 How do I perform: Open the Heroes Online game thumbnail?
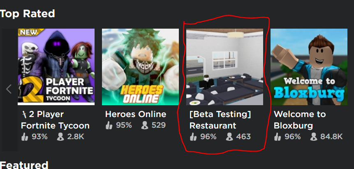tap(141, 67)
